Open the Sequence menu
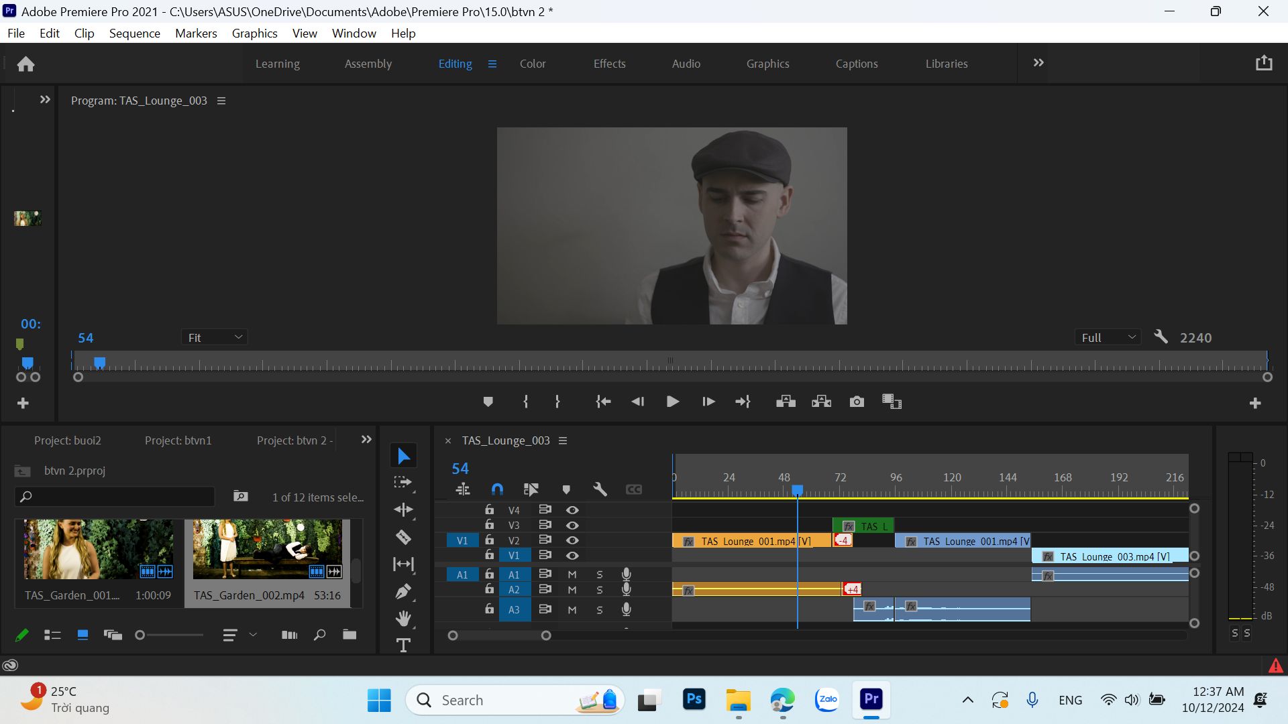The height and width of the screenshot is (724, 1288). coord(134,33)
